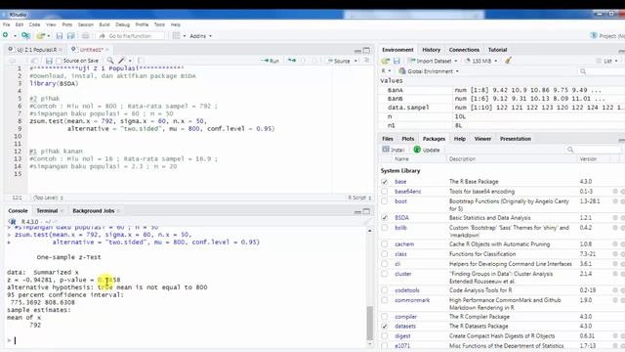Check the digest package checkbox
This screenshot has height=352, width=625.
coord(384,336)
